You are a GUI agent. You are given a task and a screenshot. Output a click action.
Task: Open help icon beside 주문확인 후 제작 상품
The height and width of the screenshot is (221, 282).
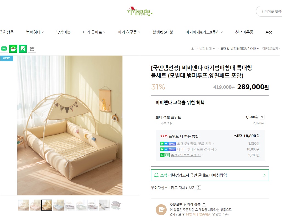pyautogui.click(x=204, y=204)
